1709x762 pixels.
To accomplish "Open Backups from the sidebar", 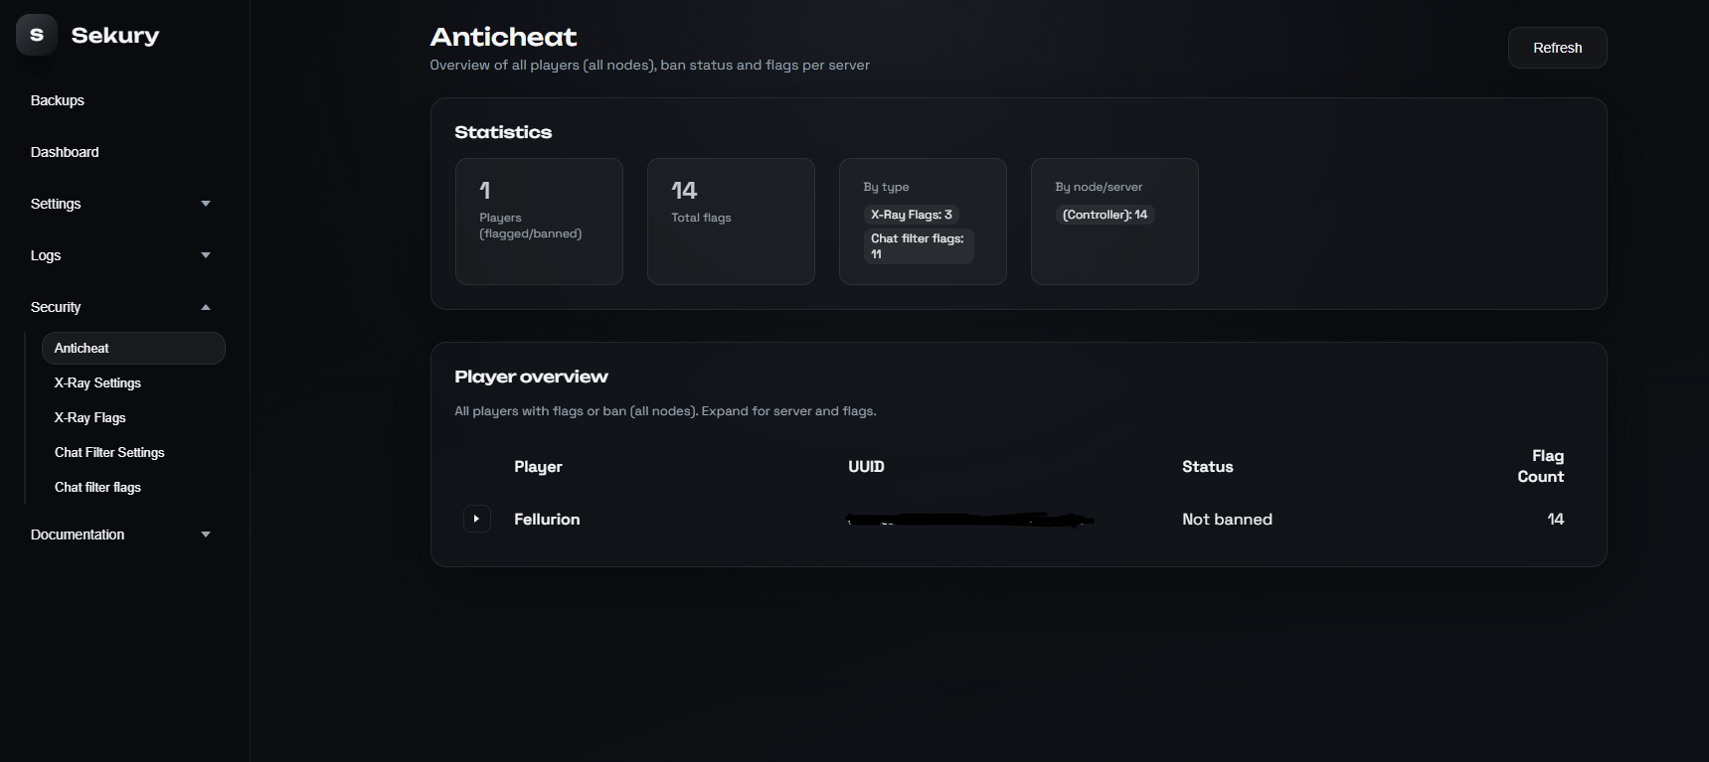I will (58, 100).
